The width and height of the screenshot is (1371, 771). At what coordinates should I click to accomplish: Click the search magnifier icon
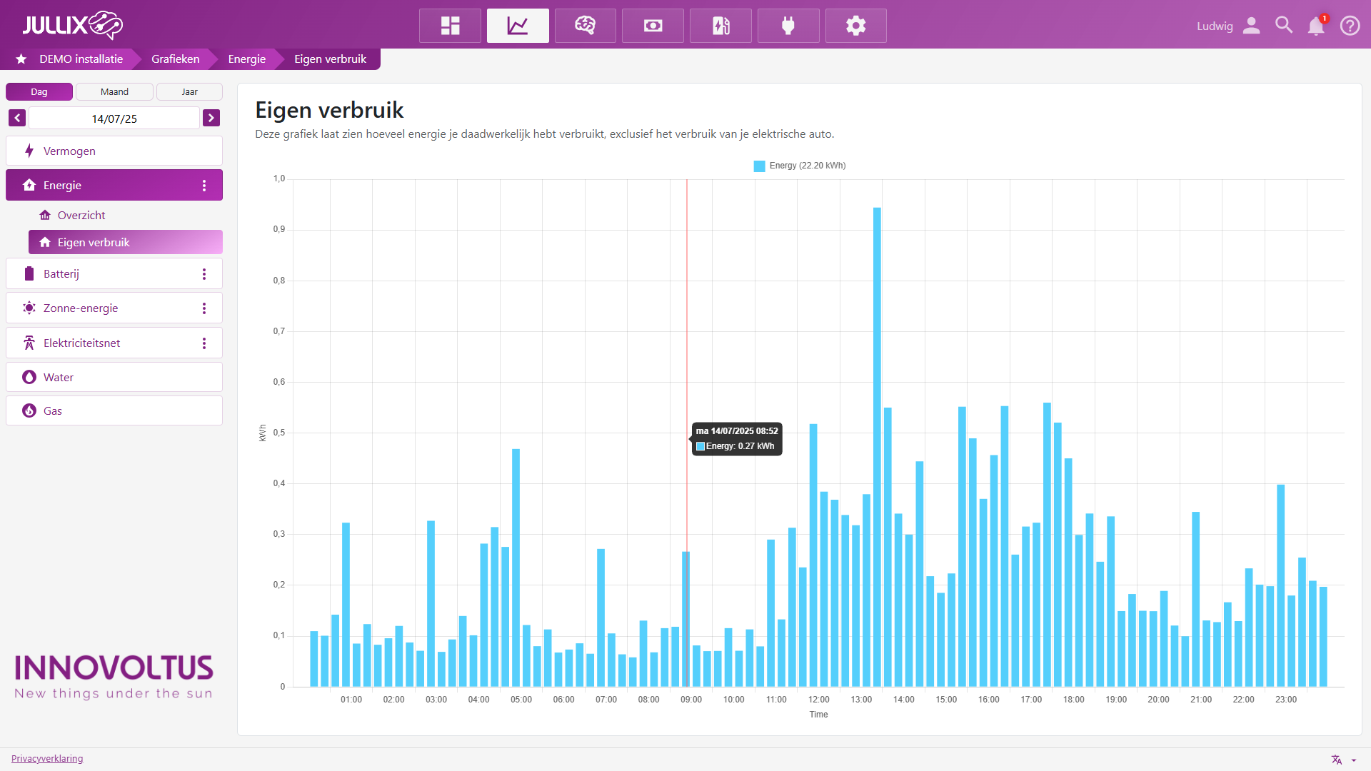click(x=1283, y=26)
